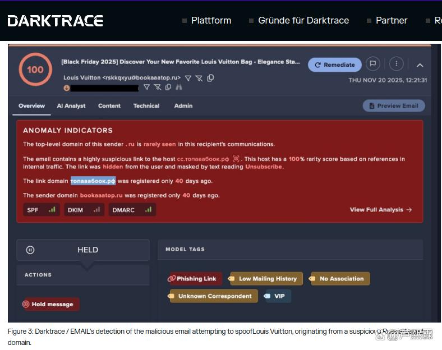
Task: Click the Remediate button
Action: pyautogui.click(x=335, y=65)
